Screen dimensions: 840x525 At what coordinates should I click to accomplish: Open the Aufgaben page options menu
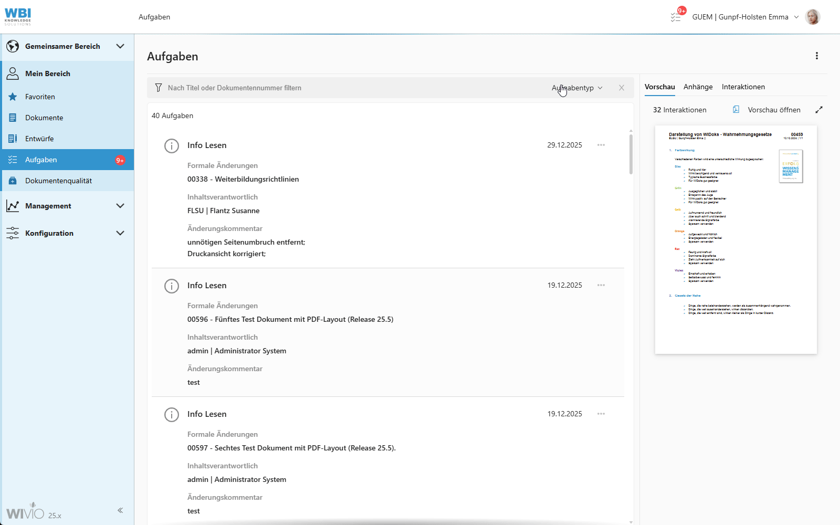point(816,56)
